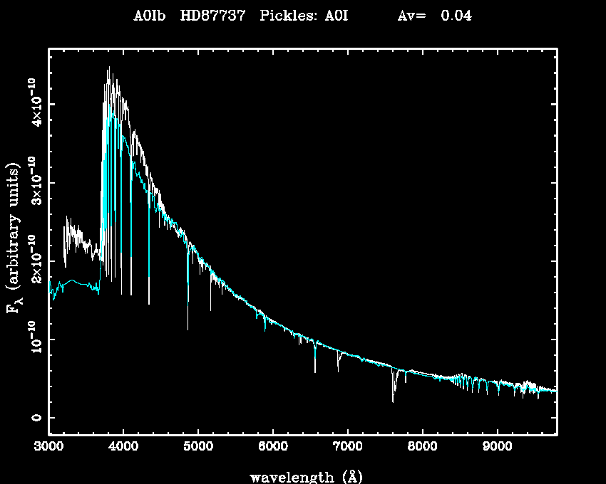
Task: Click the A0Ib spectral type in the title
Action: (150, 16)
